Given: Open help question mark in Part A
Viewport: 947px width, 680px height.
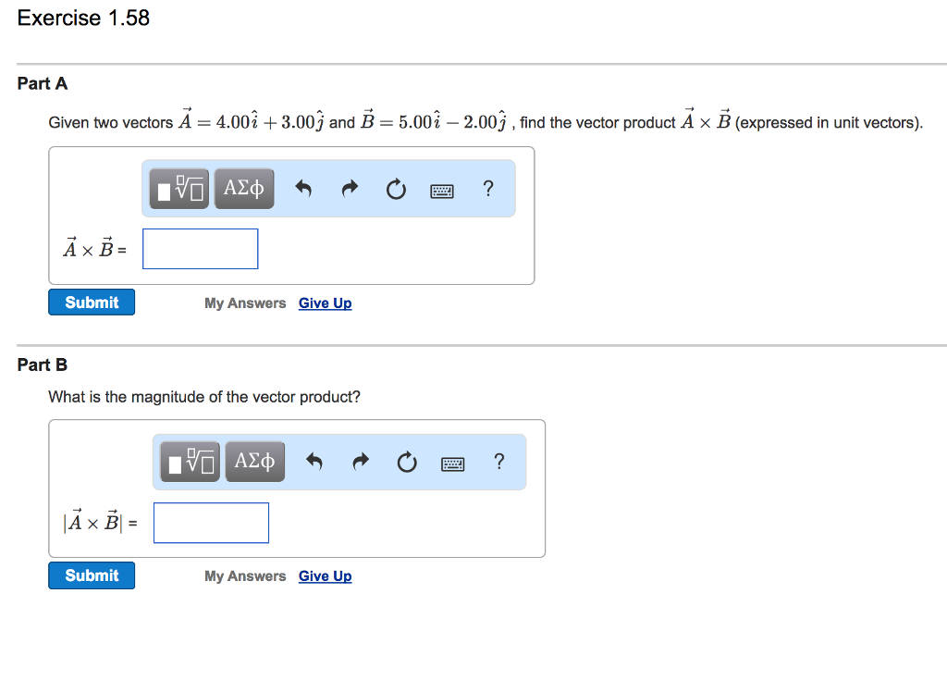Looking at the screenshot, I should 488,189.
